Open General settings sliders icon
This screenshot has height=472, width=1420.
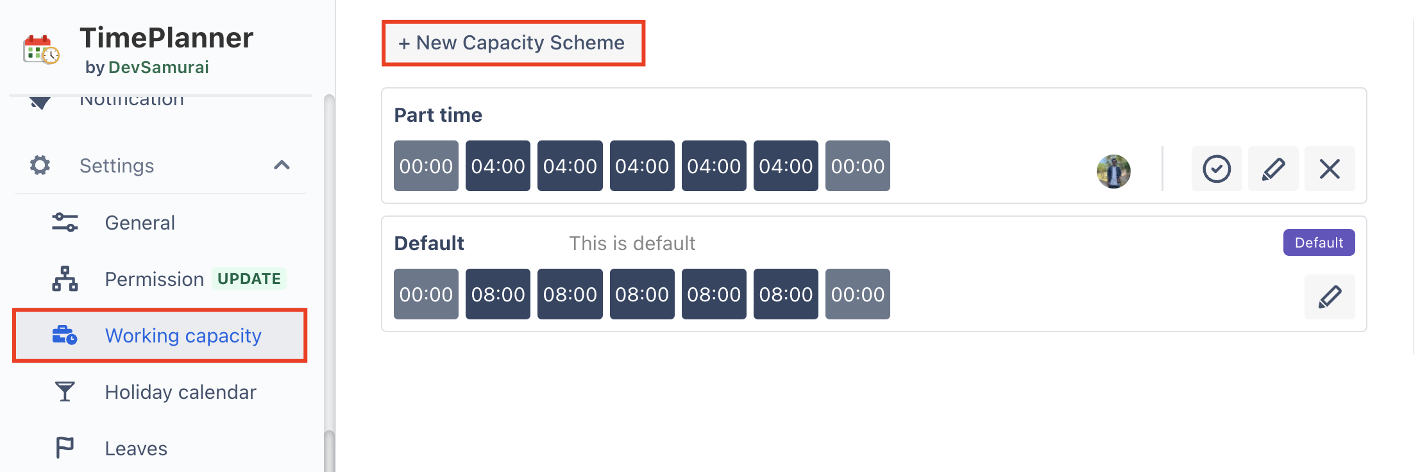(x=65, y=223)
